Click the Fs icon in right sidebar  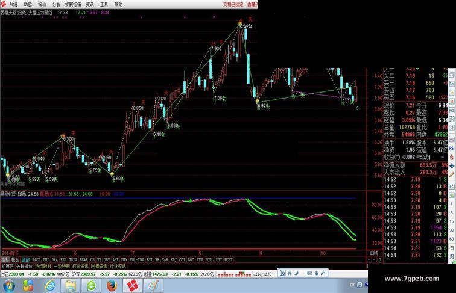point(452,187)
